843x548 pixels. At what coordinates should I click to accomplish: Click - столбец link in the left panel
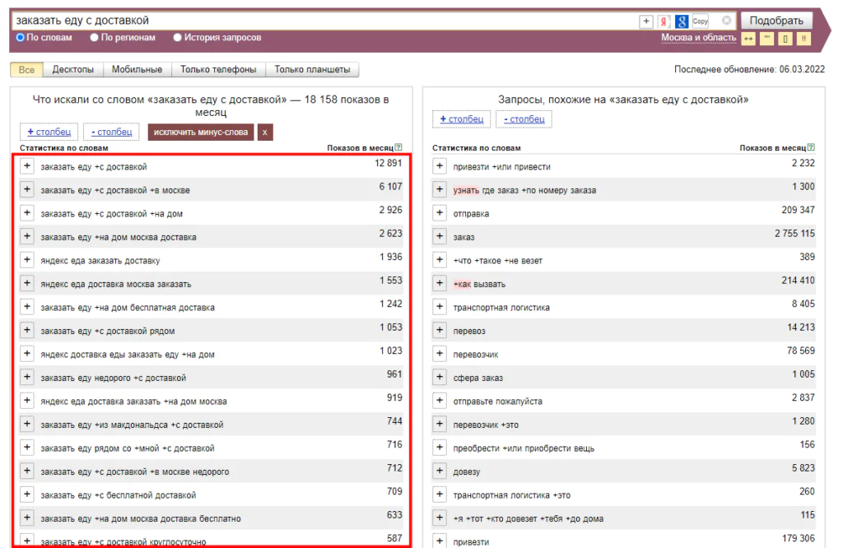click(112, 132)
